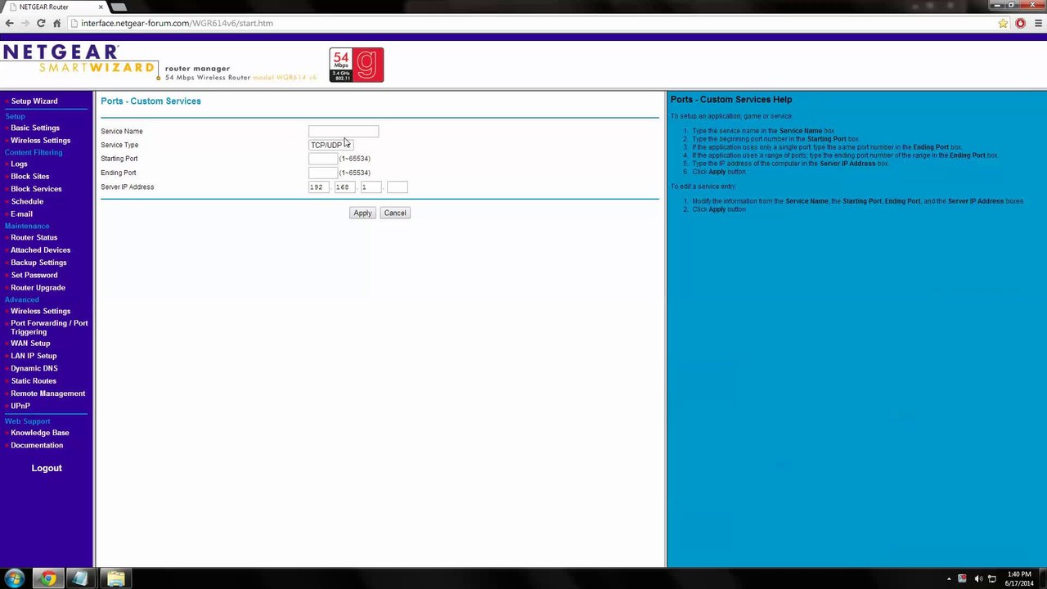Open Set Password in sidebar

click(34, 276)
